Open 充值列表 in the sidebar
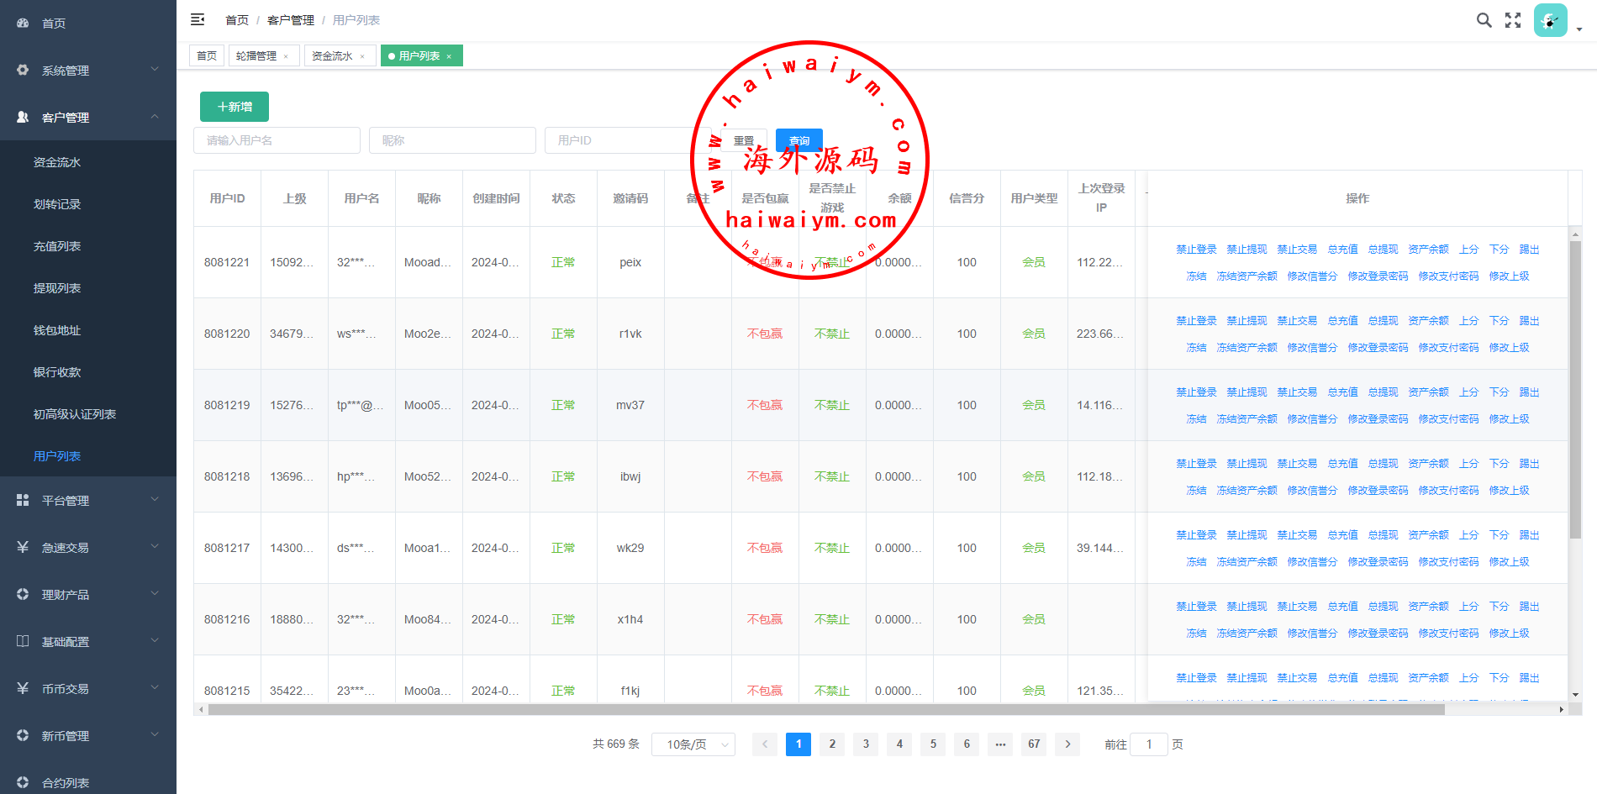This screenshot has height=794, width=1597. pos(57,246)
